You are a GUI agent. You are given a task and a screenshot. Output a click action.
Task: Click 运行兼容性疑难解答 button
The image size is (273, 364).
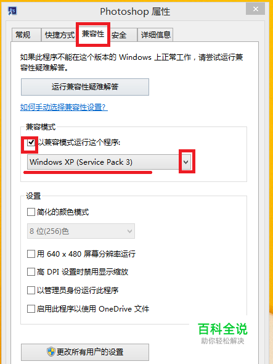pyautogui.click(x=85, y=87)
